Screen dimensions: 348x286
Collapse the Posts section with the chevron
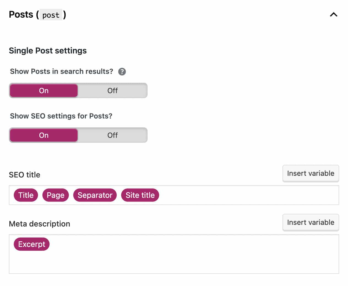(333, 15)
